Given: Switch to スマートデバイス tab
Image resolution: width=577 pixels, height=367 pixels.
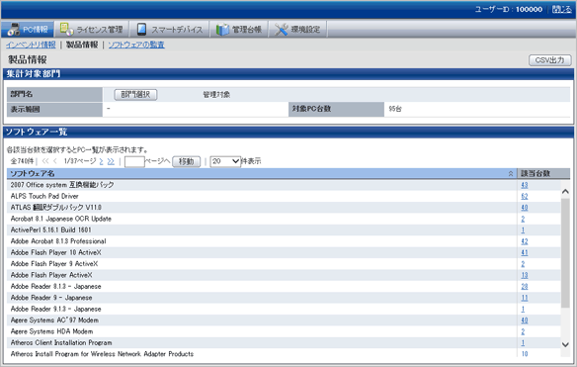Looking at the screenshot, I should tap(169, 29).
